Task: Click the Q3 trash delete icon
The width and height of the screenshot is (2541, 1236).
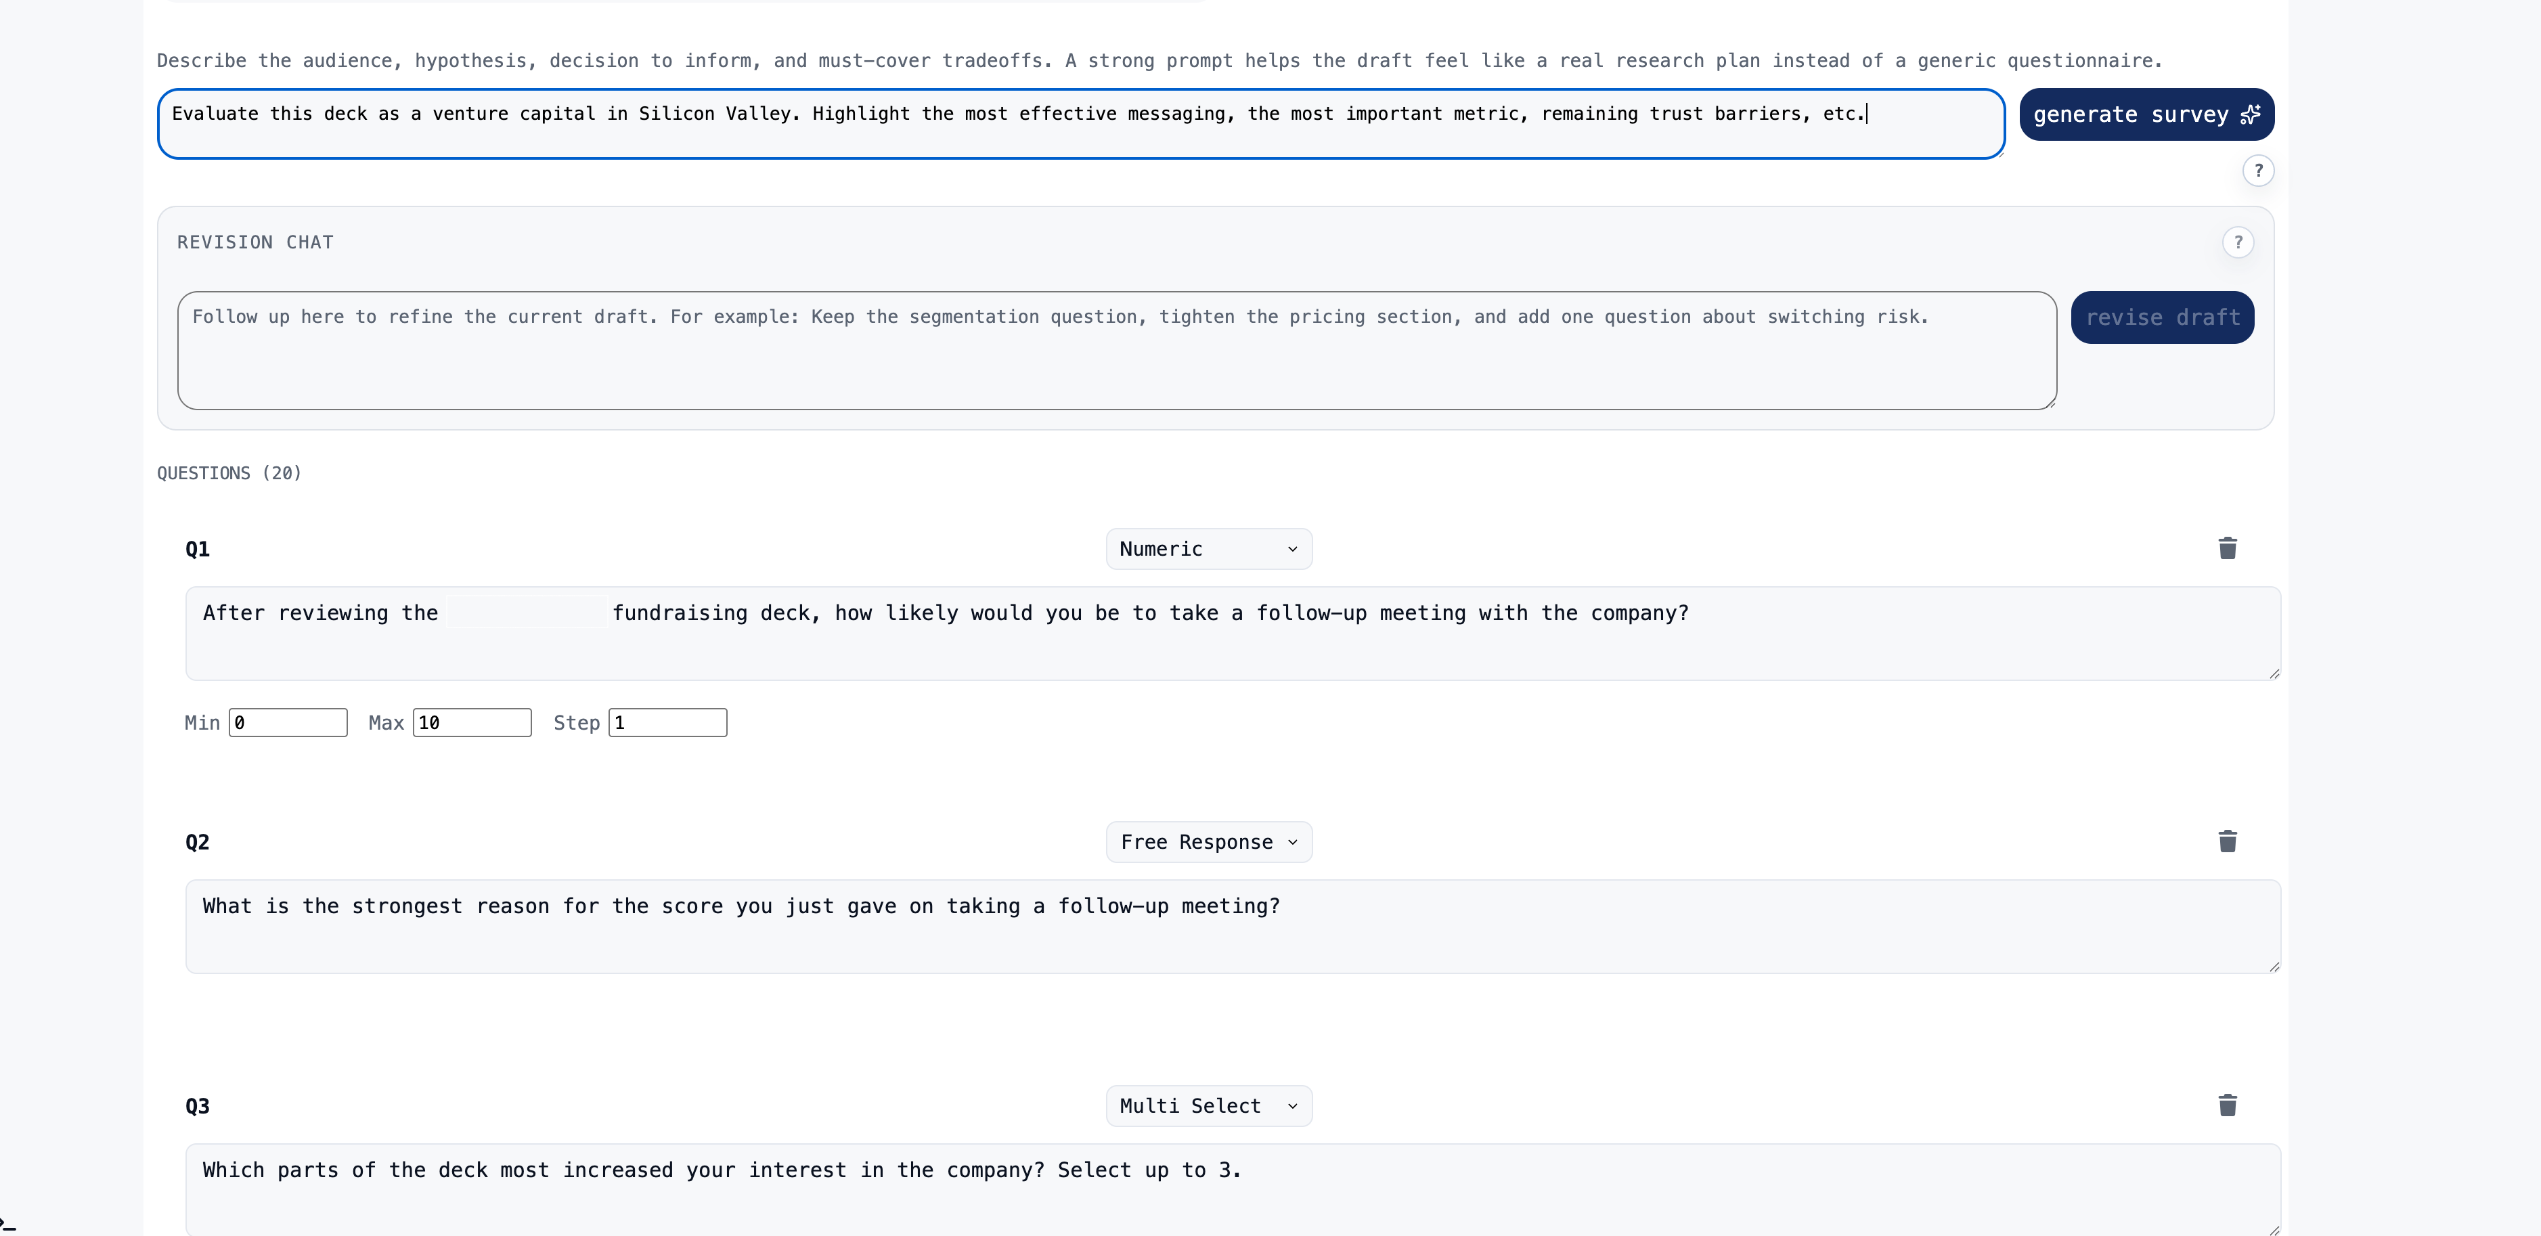Action: (x=2226, y=1105)
